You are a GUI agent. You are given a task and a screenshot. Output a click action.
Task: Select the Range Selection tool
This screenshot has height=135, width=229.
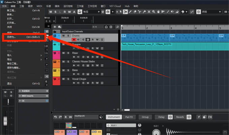click(x=125, y=12)
